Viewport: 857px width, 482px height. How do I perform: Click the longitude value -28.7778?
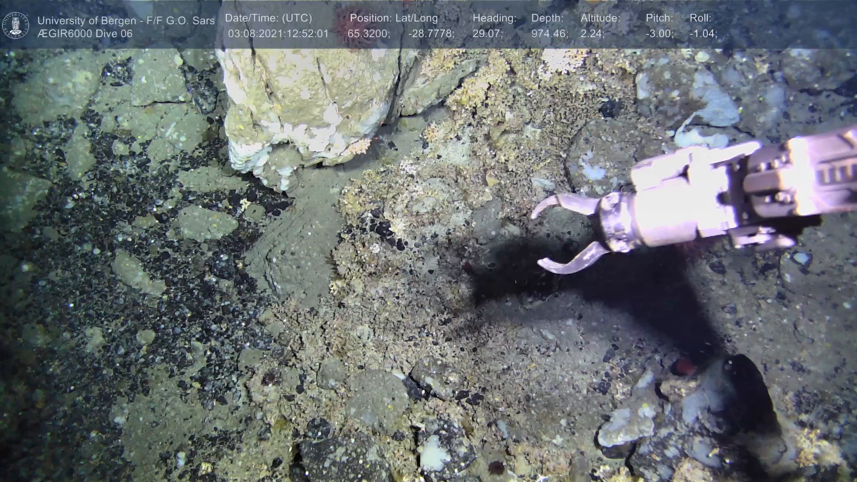click(431, 34)
